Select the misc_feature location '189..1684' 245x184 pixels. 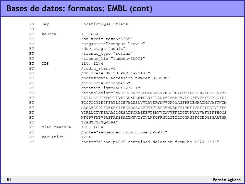[x=92, y=127]
